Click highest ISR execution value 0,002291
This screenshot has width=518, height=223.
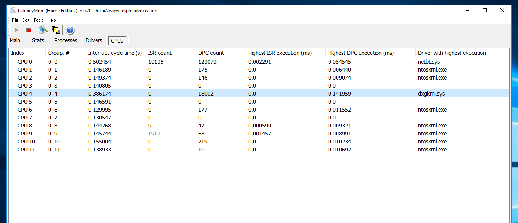[260, 62]
